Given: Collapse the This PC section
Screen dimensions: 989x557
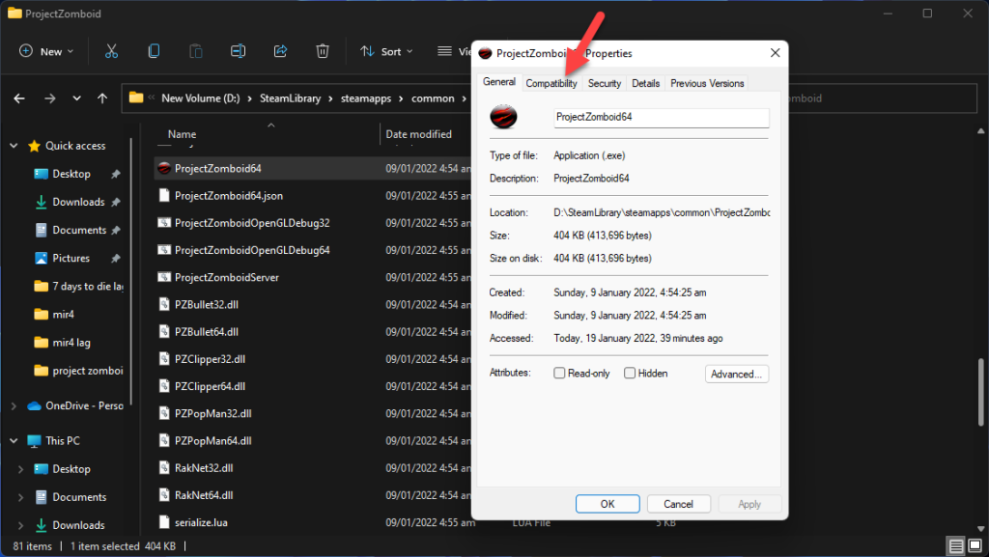Looking at the screenshot, I should (14, 441).
